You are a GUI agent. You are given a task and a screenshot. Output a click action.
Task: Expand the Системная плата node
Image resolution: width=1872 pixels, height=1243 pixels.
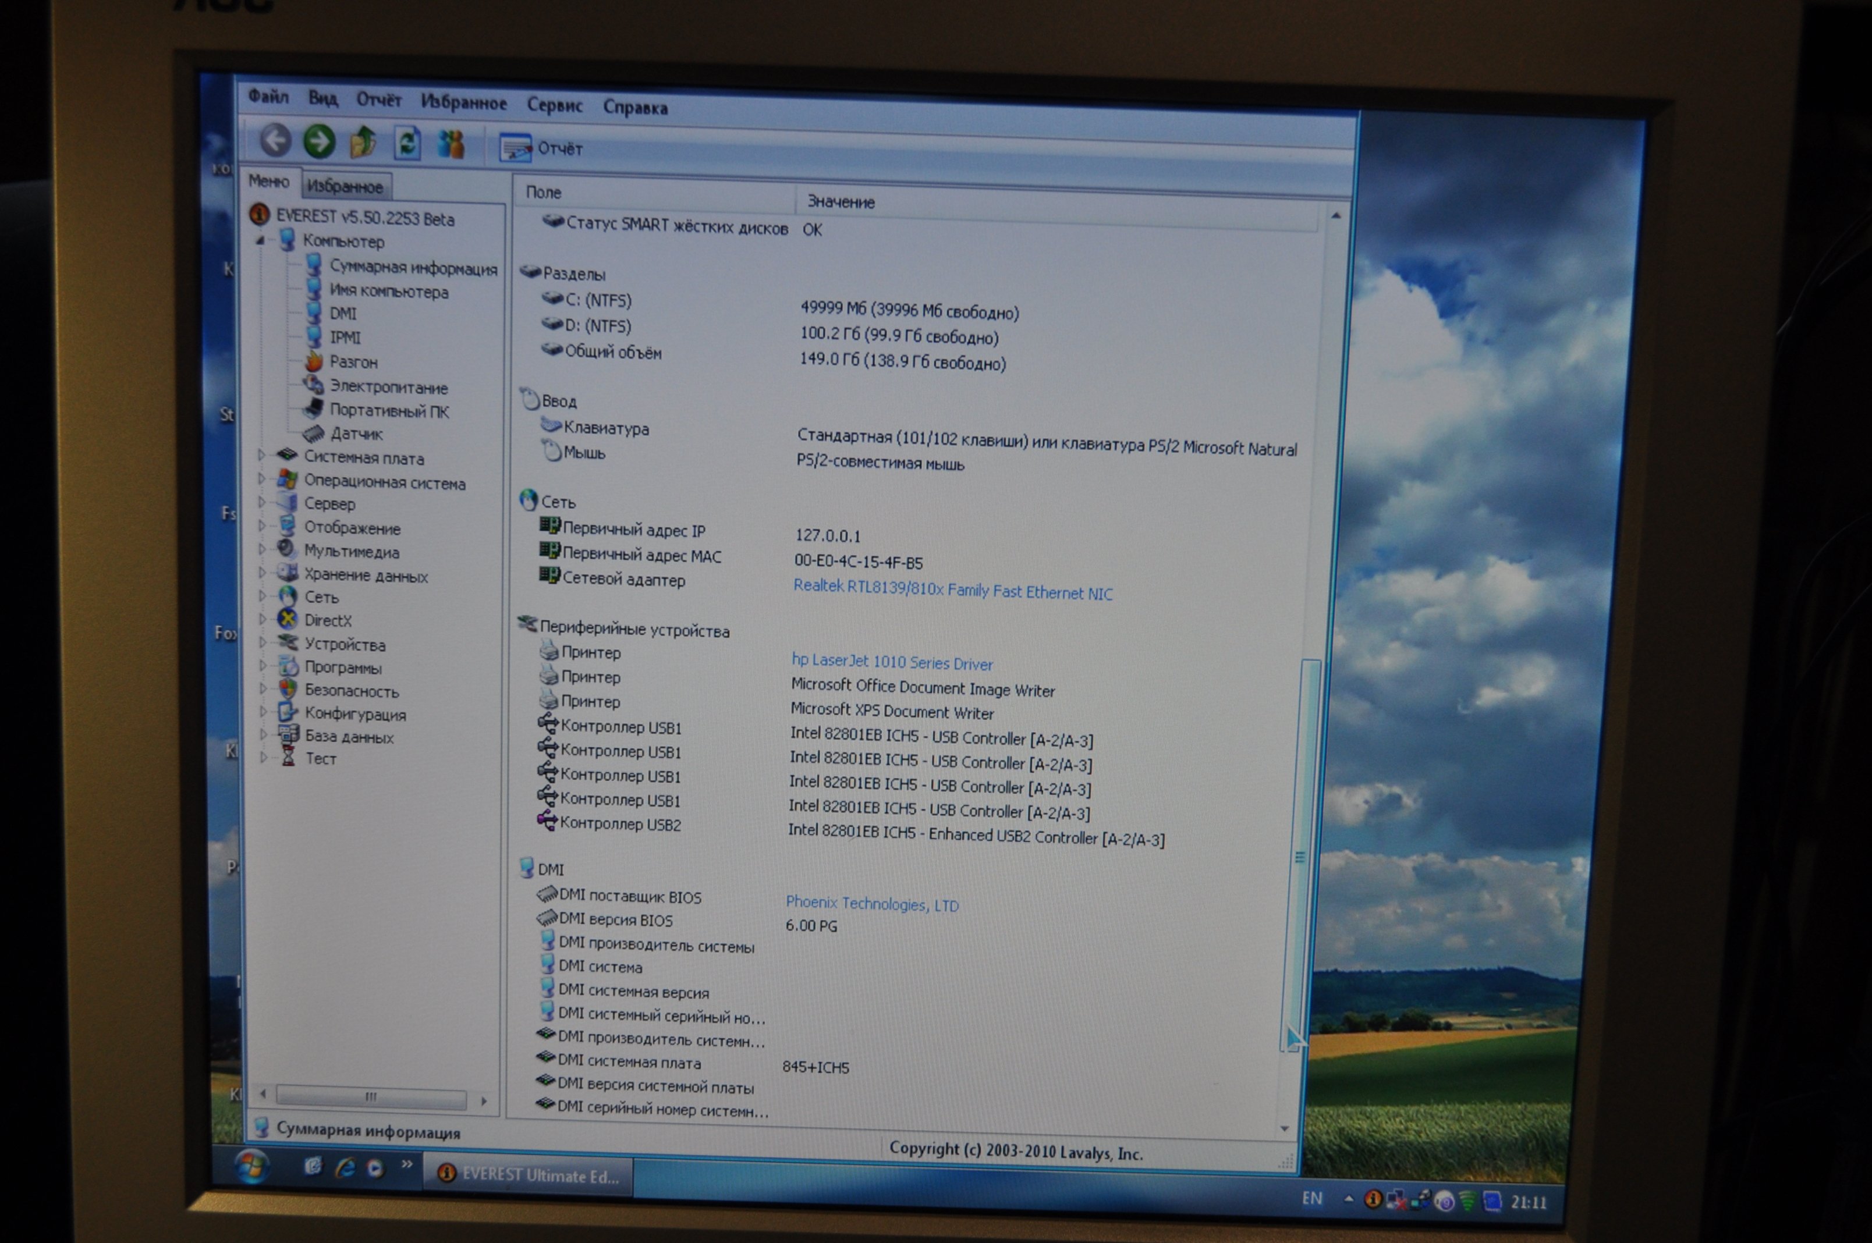[262, 455]
